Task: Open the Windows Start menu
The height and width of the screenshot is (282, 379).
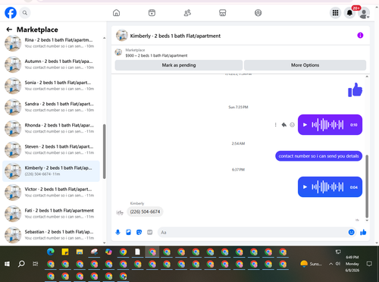Action: (7, 264)
